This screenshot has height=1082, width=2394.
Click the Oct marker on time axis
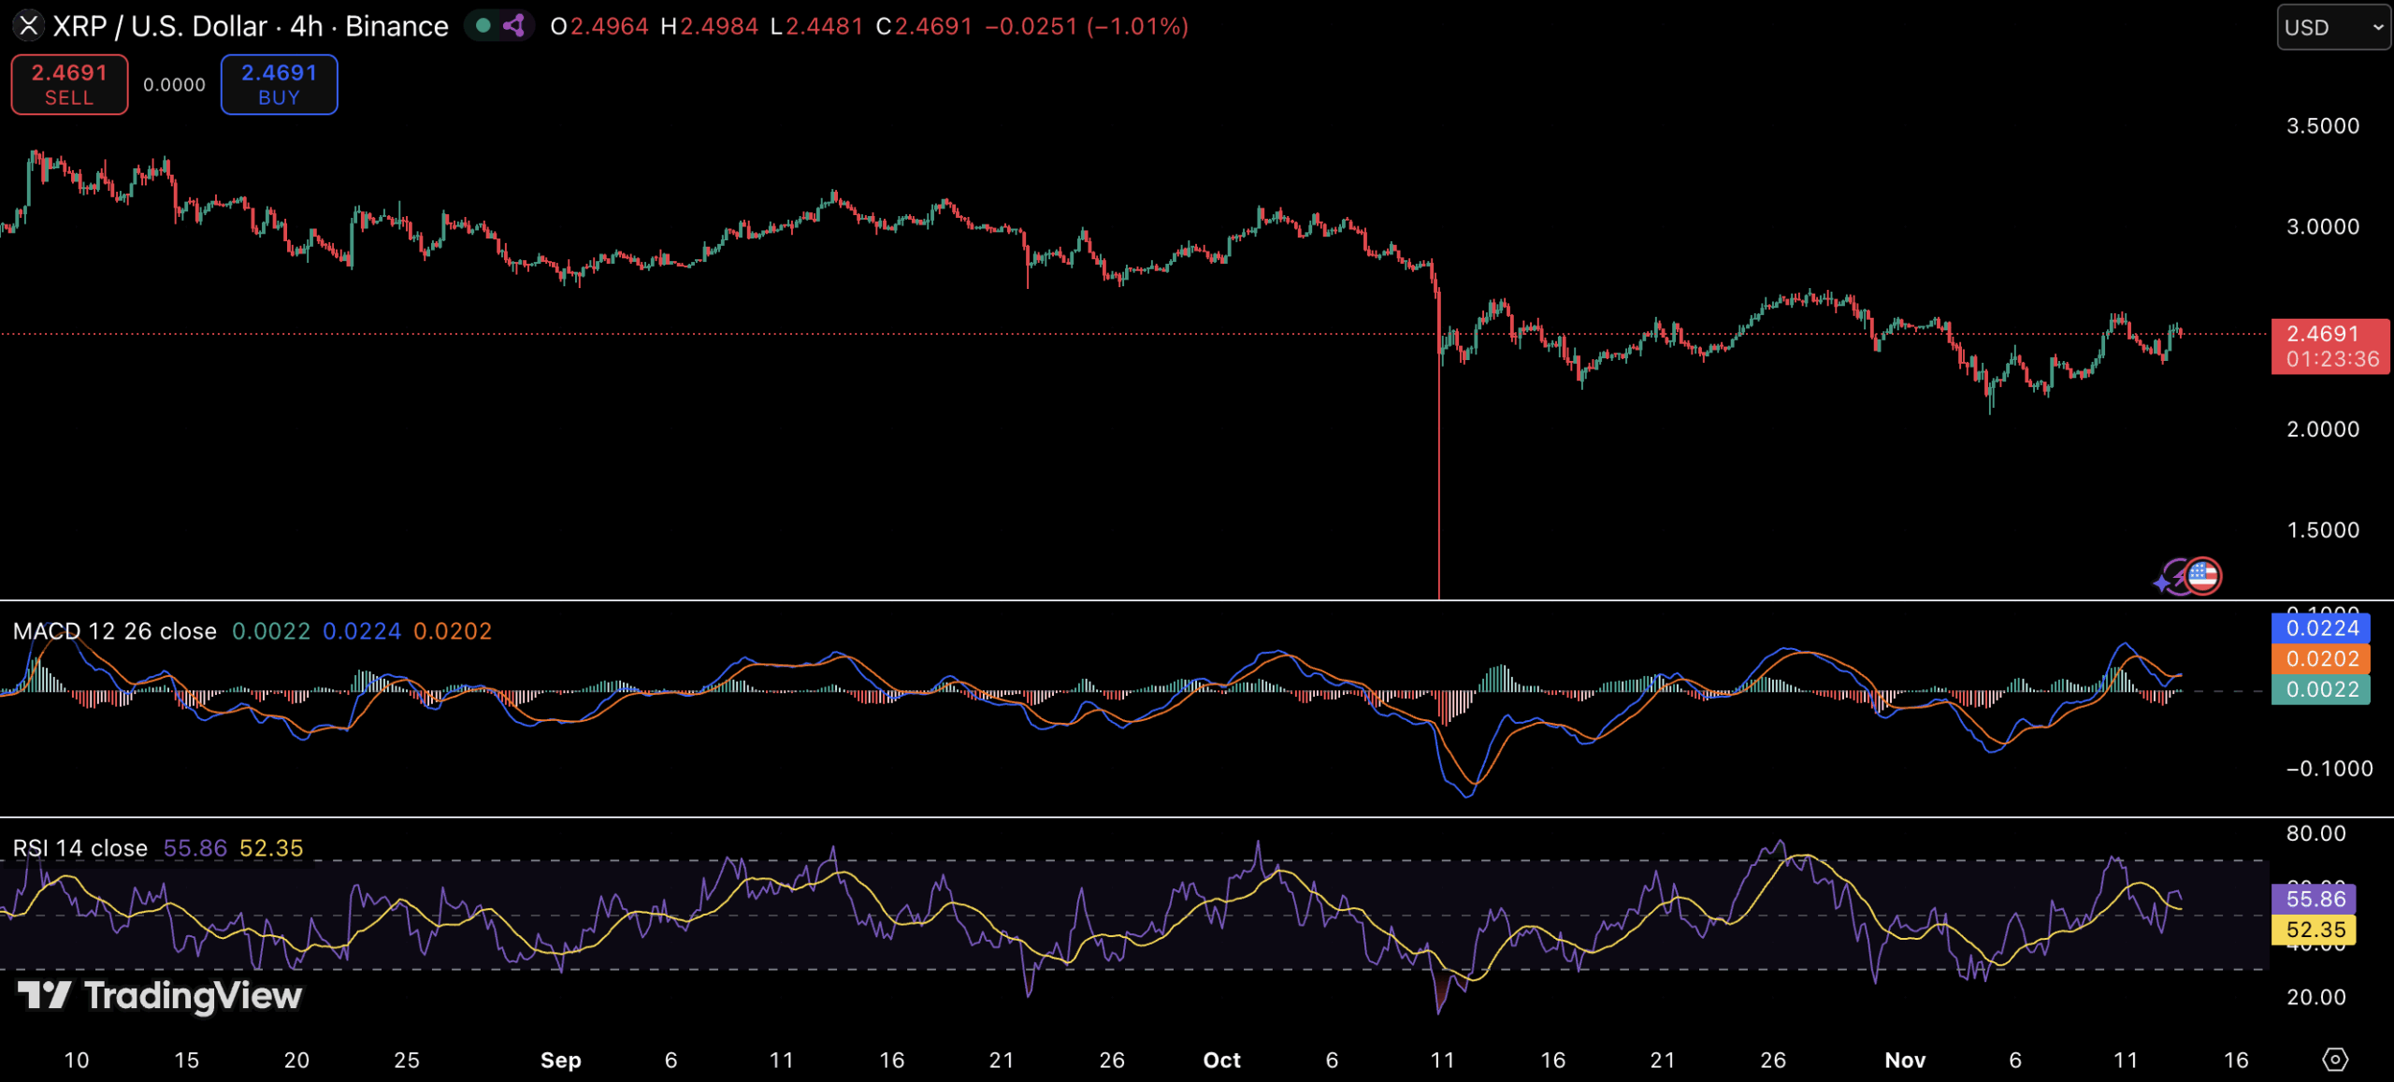(1221, 1060)
